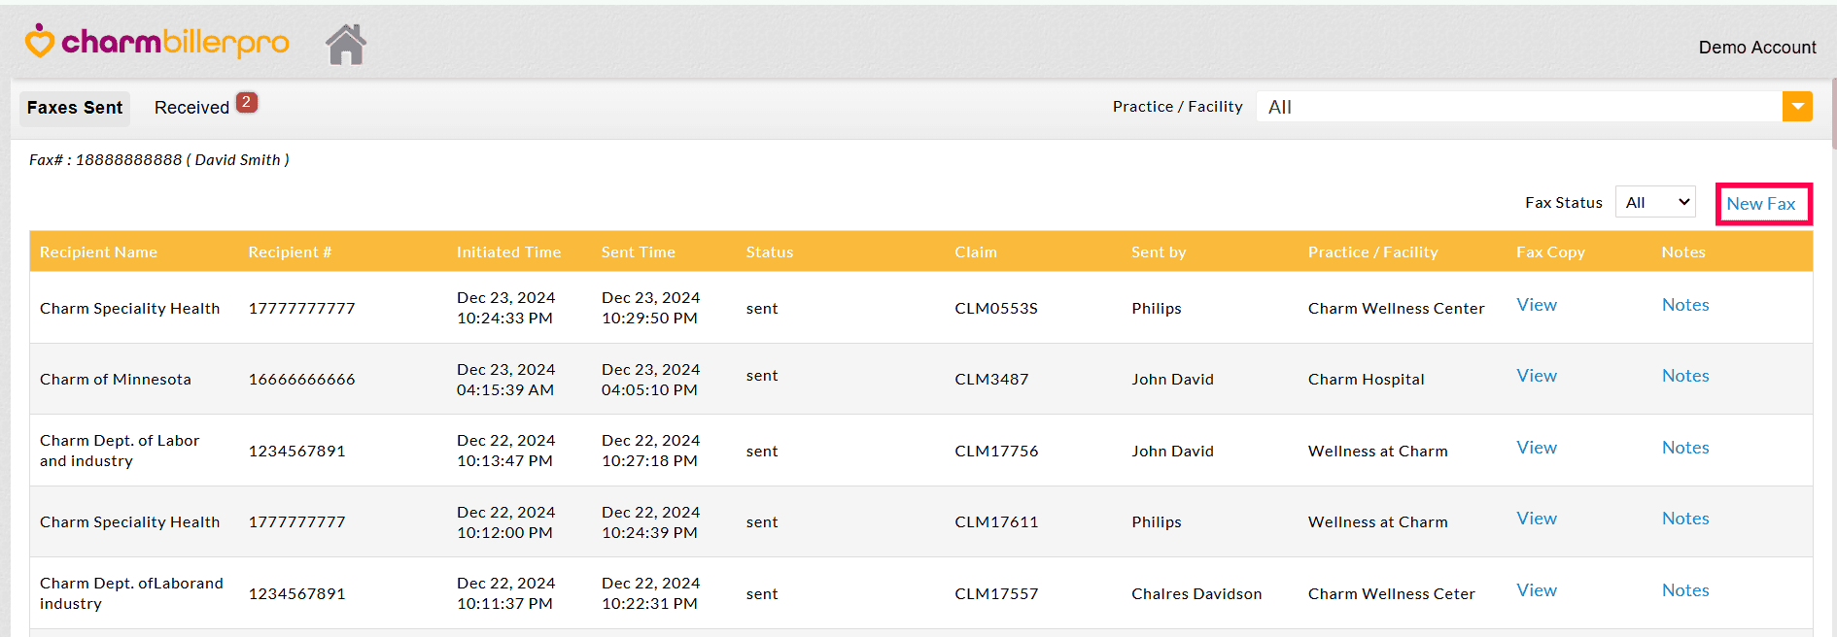View fax copy for claim CLM3487
The height and width of the screenshot is (637, 1837).
(x=1537, y=376)
